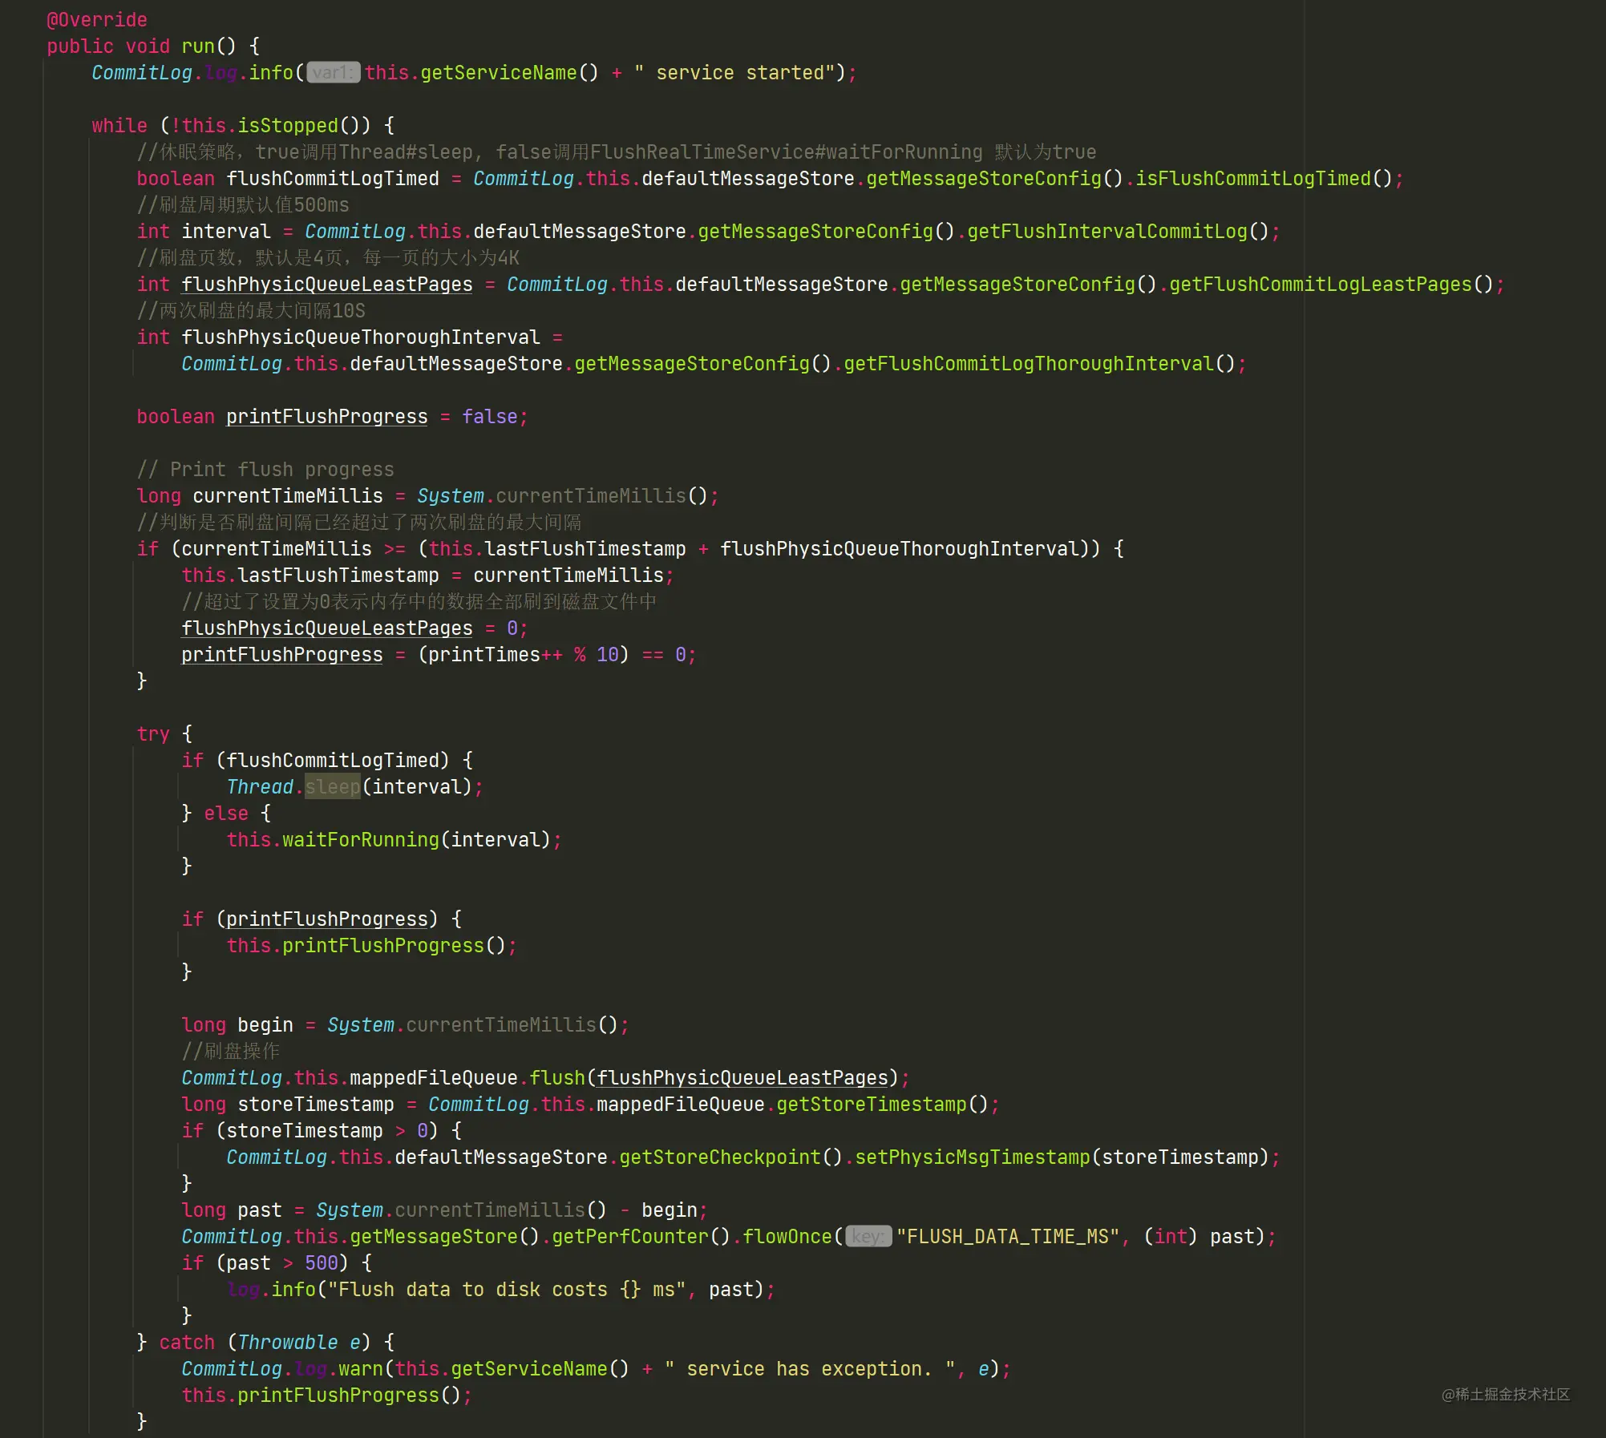Click the try keyword
This screenshot has height=1438, width=1606.
point(153,733)
